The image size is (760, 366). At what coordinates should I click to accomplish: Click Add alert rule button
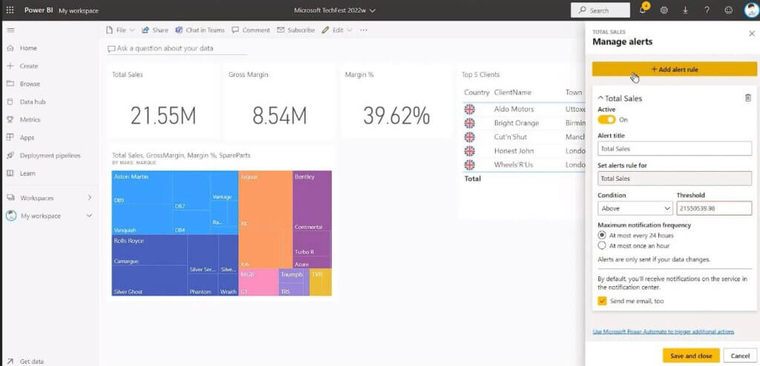[x=674, y=69]
